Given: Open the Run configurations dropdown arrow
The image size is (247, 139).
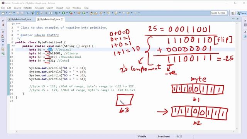Looking at the screenshot, I should (x=67, y=13).
